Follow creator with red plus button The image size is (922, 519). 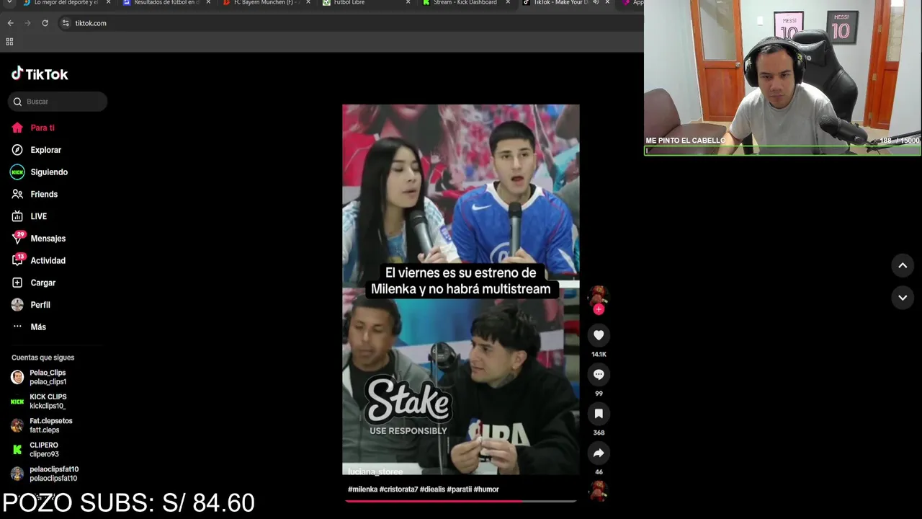click(x=599, y=309)
